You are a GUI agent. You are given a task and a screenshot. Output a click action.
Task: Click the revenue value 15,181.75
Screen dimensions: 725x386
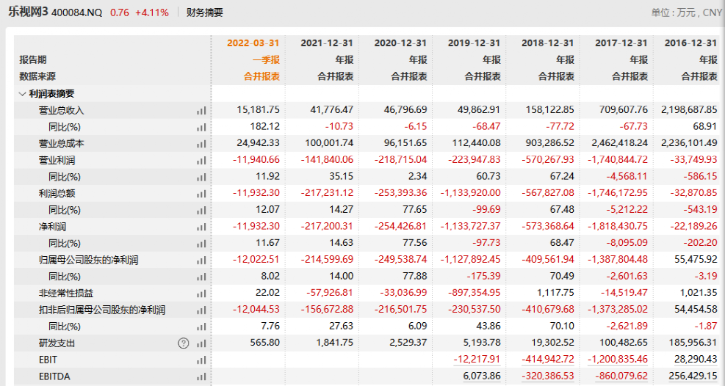click(x=258, y=110)
